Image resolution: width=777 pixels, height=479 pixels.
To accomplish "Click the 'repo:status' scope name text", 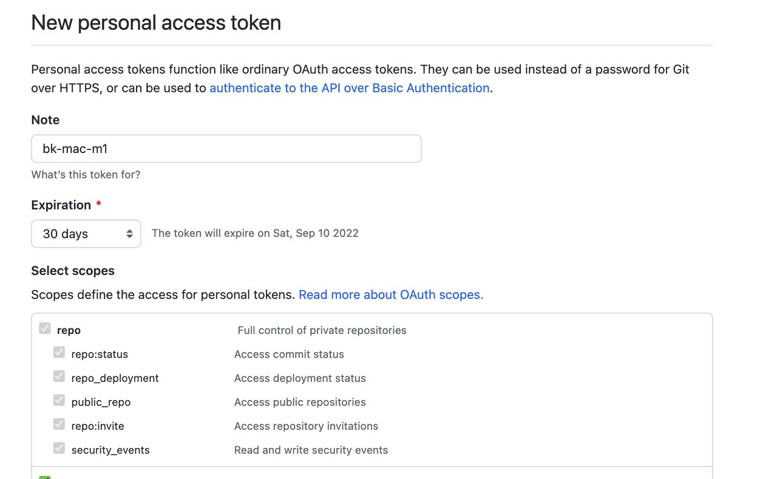I will 100,355.
